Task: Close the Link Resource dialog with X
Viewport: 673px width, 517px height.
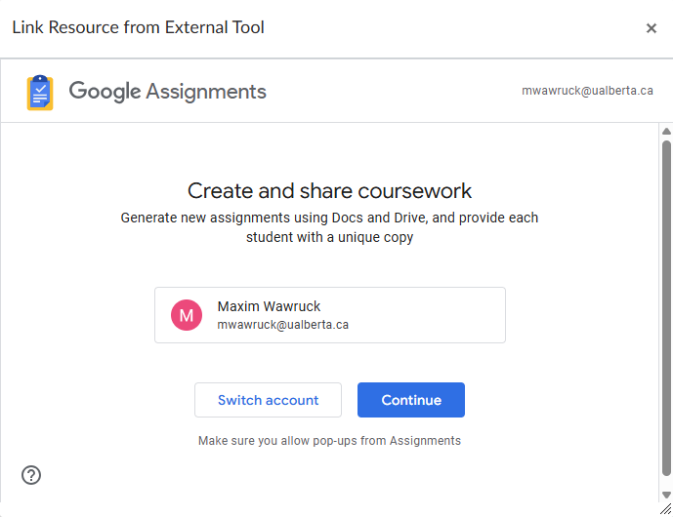Action: (652, 28)
